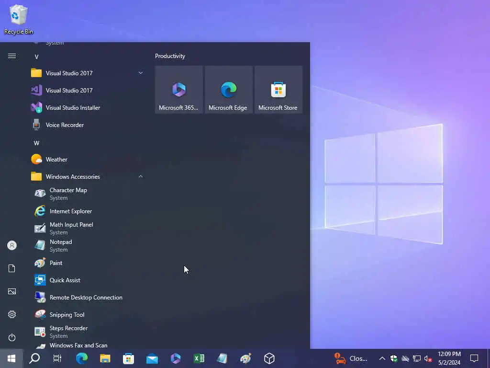
Task: Open the Action Center notifications icon
Action: (474, 358)
